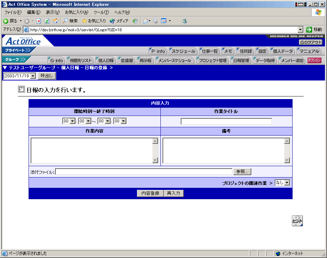Click the 作業タイトル text field
Screen dimensions: 327x258
coord(226,121)
